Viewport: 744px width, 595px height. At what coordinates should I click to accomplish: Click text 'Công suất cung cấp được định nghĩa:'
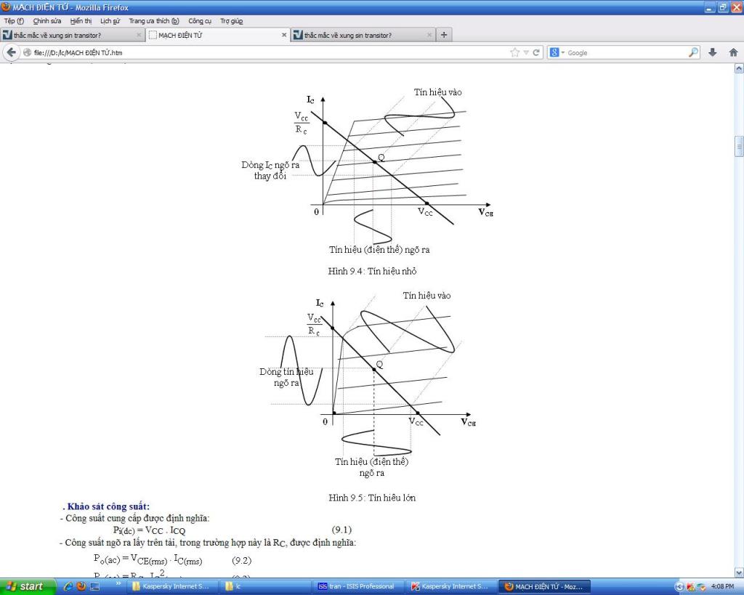tap(137, 518)
